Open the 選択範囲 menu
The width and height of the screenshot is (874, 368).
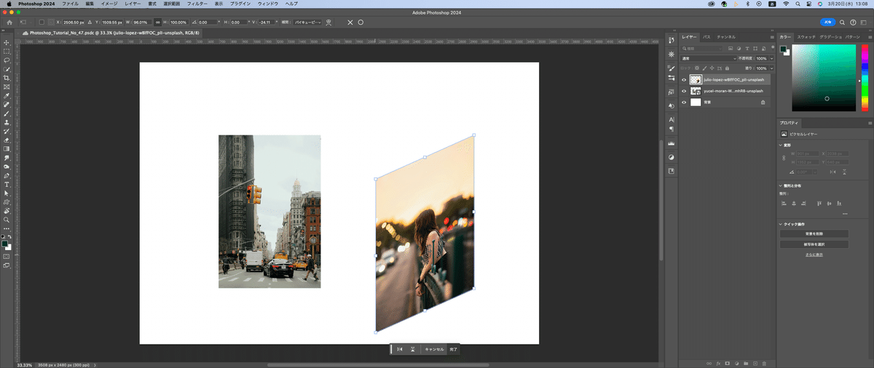pos(172,4)
